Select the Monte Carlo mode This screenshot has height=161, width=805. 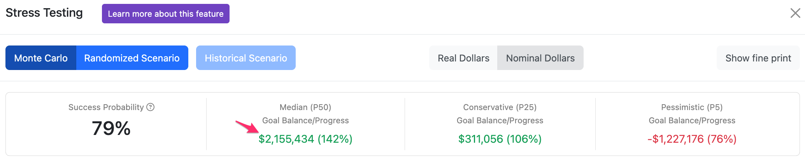pos(41,58)
